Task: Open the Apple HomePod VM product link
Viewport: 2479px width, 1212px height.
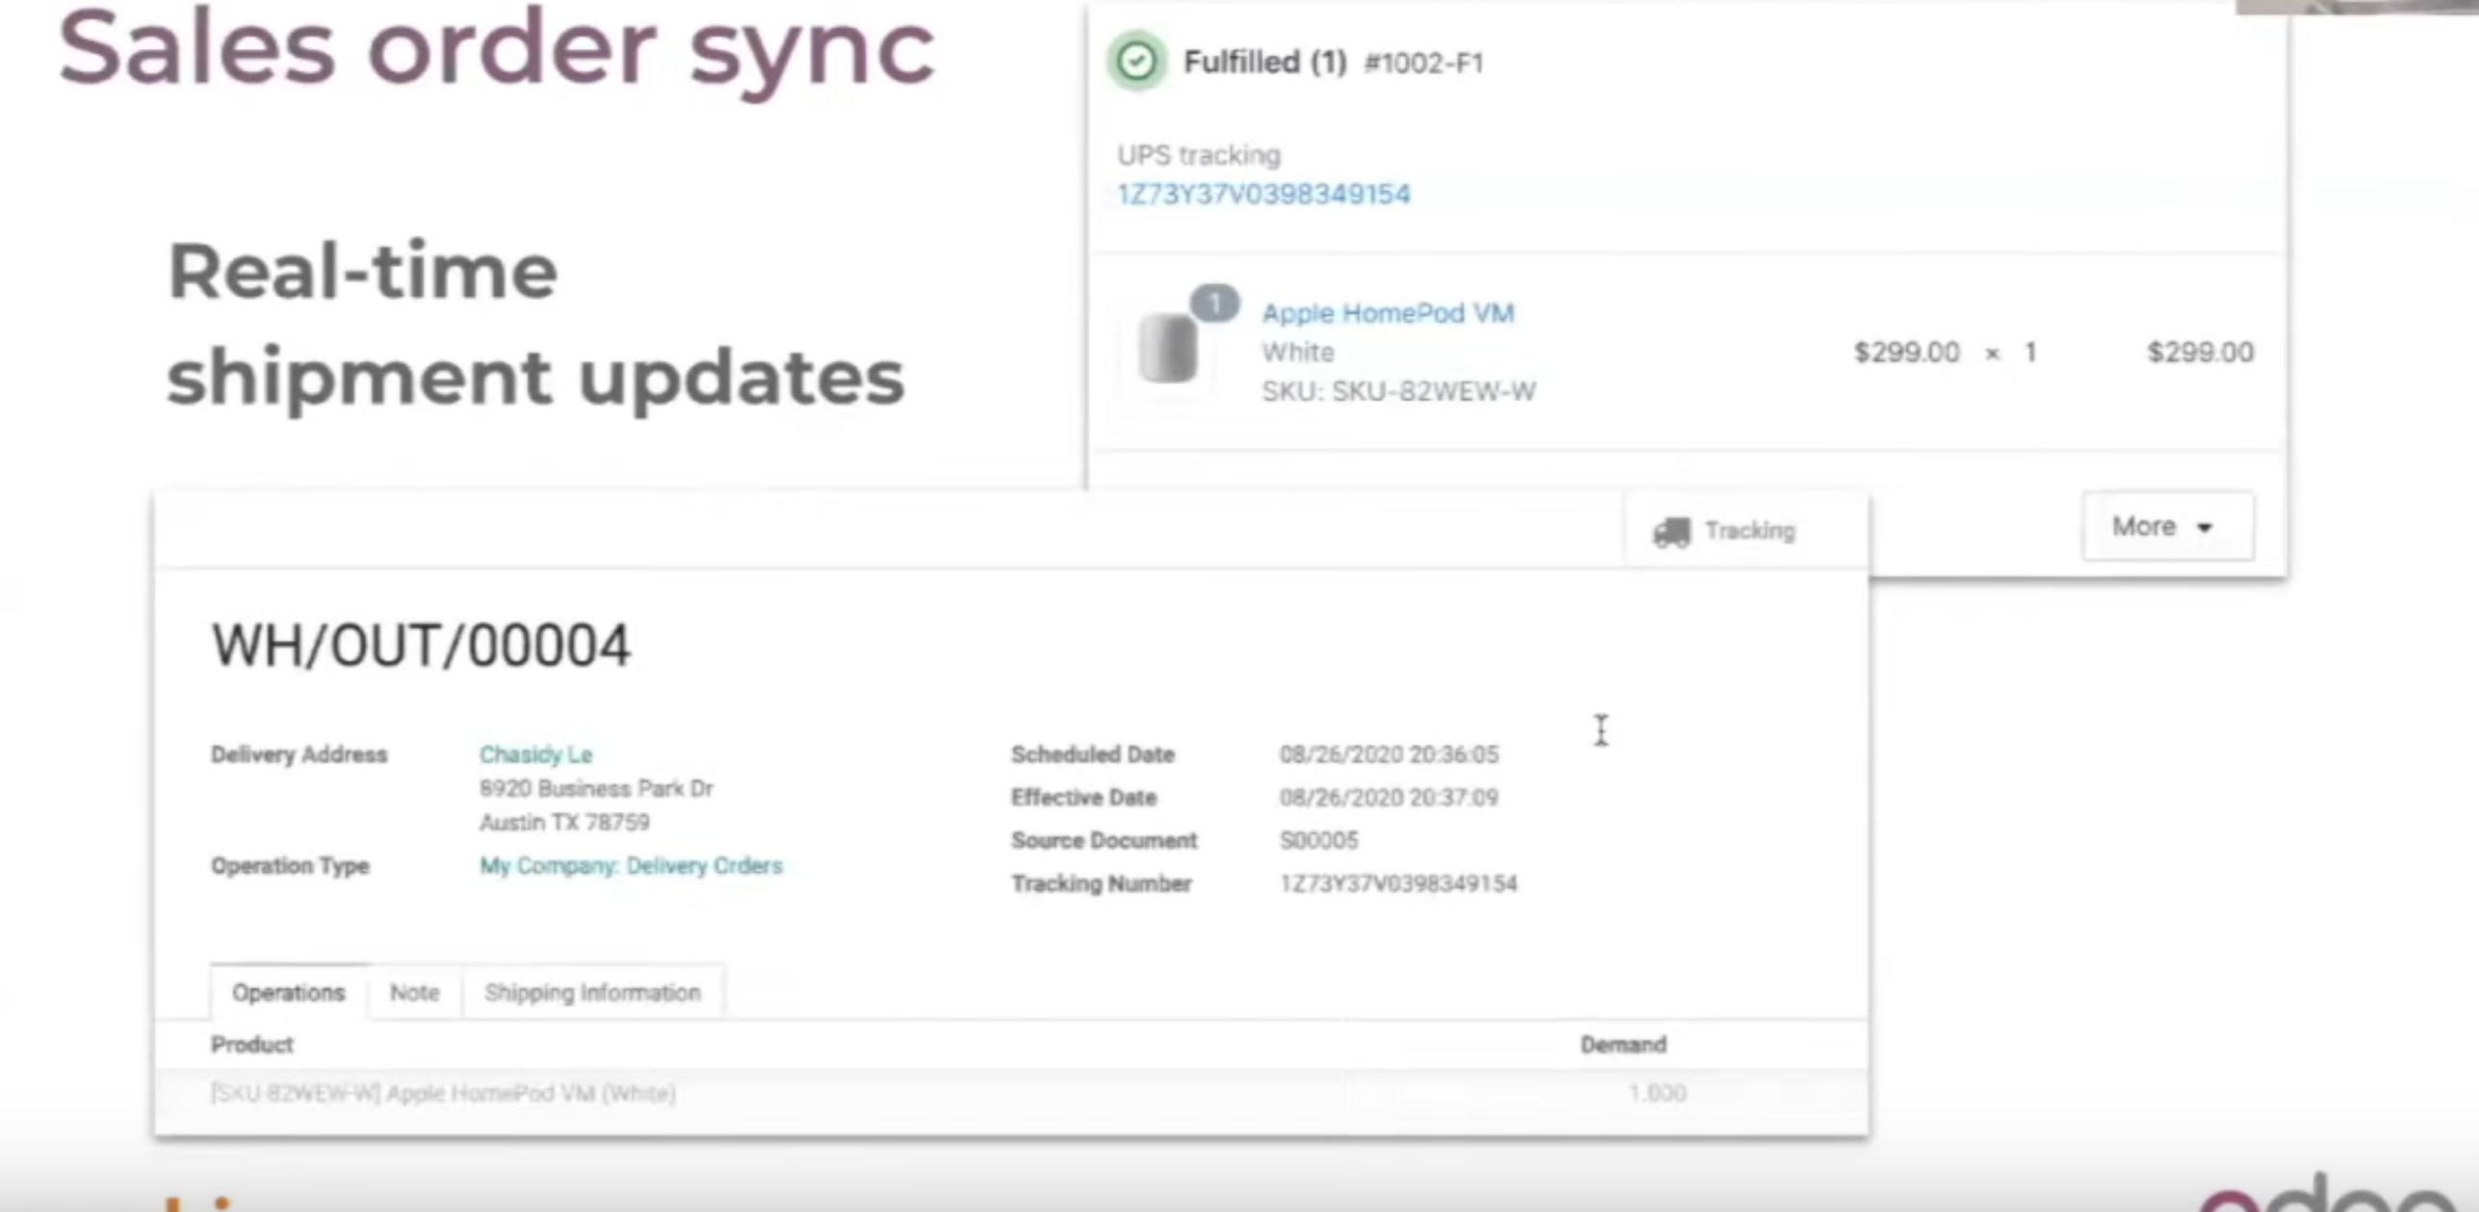Action: pos(1388,313)
